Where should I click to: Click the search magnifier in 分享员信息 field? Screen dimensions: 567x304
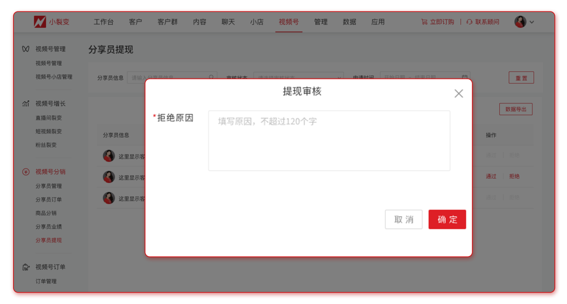coord(212,76)
